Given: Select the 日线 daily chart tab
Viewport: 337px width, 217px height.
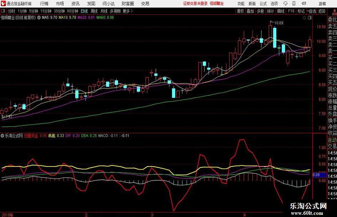Looking at the screenshot, I should tap(84, 11).
